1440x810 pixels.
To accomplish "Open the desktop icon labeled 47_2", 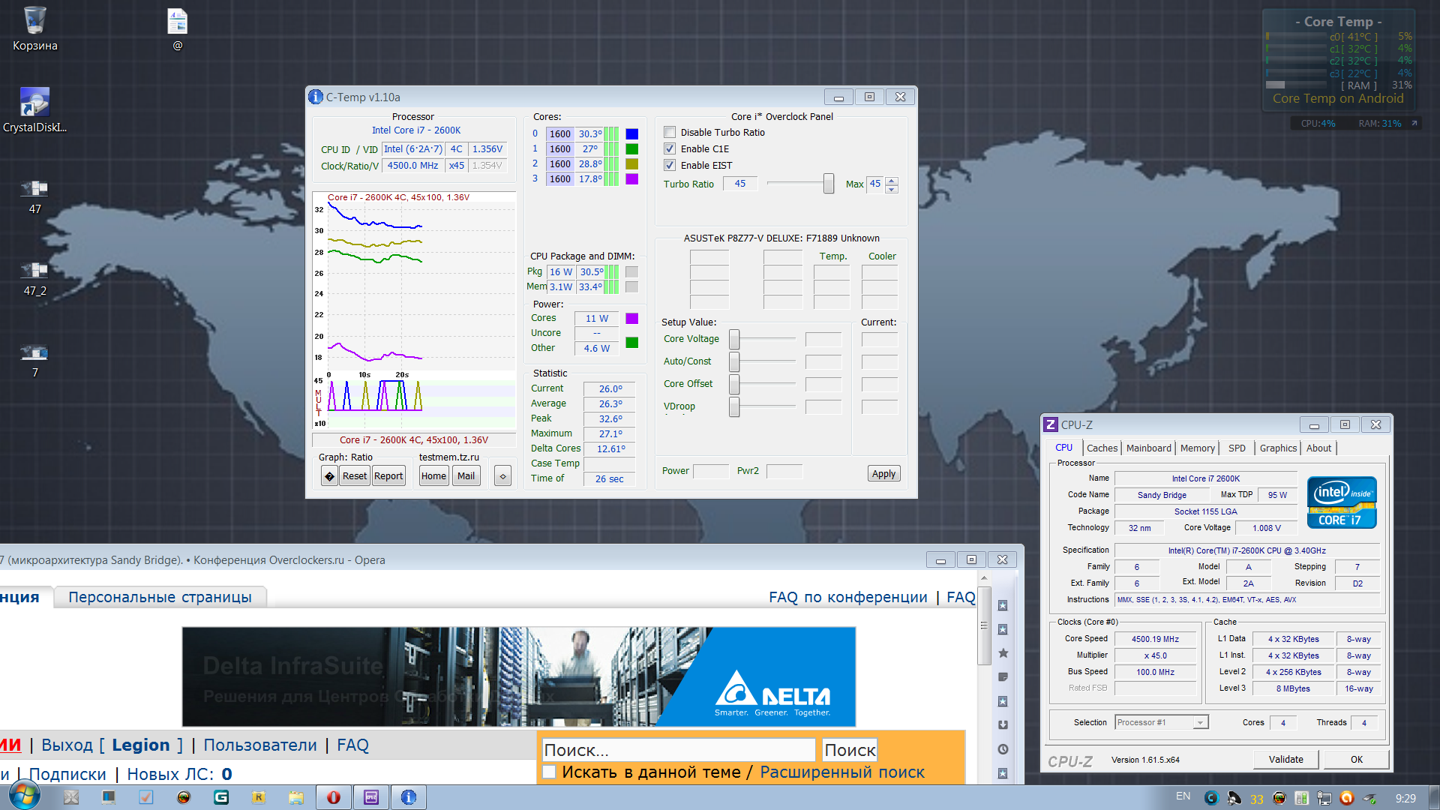I will tap(34, 278).
